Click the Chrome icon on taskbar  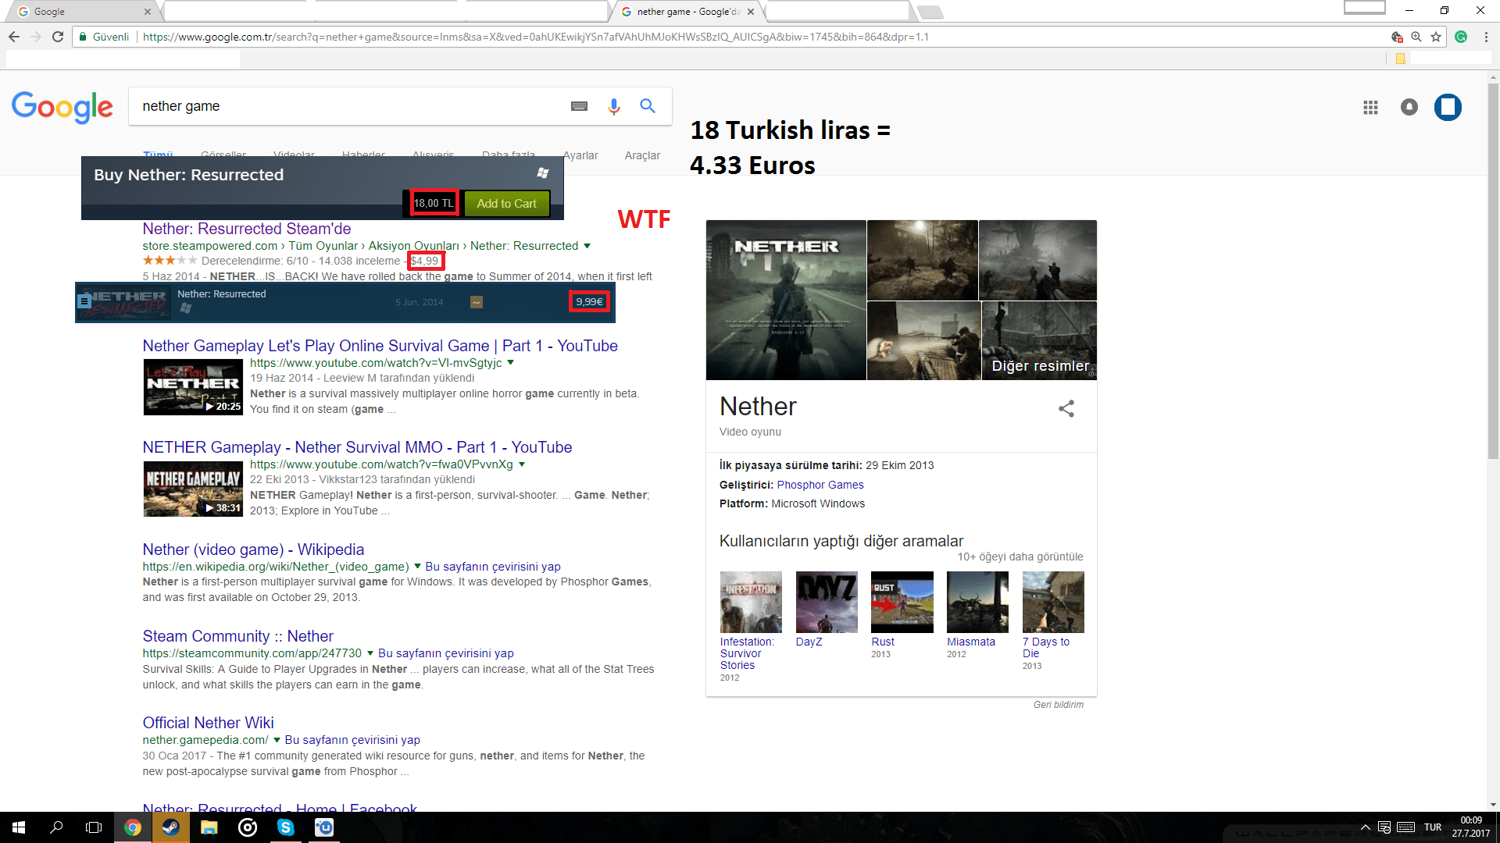(133, 827)
